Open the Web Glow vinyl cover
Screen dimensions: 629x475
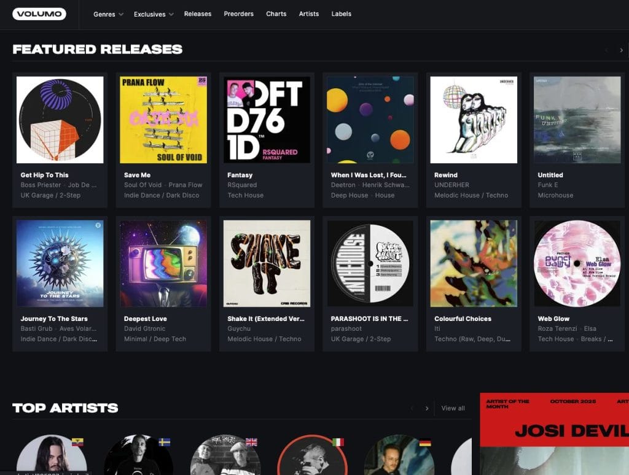577,263
